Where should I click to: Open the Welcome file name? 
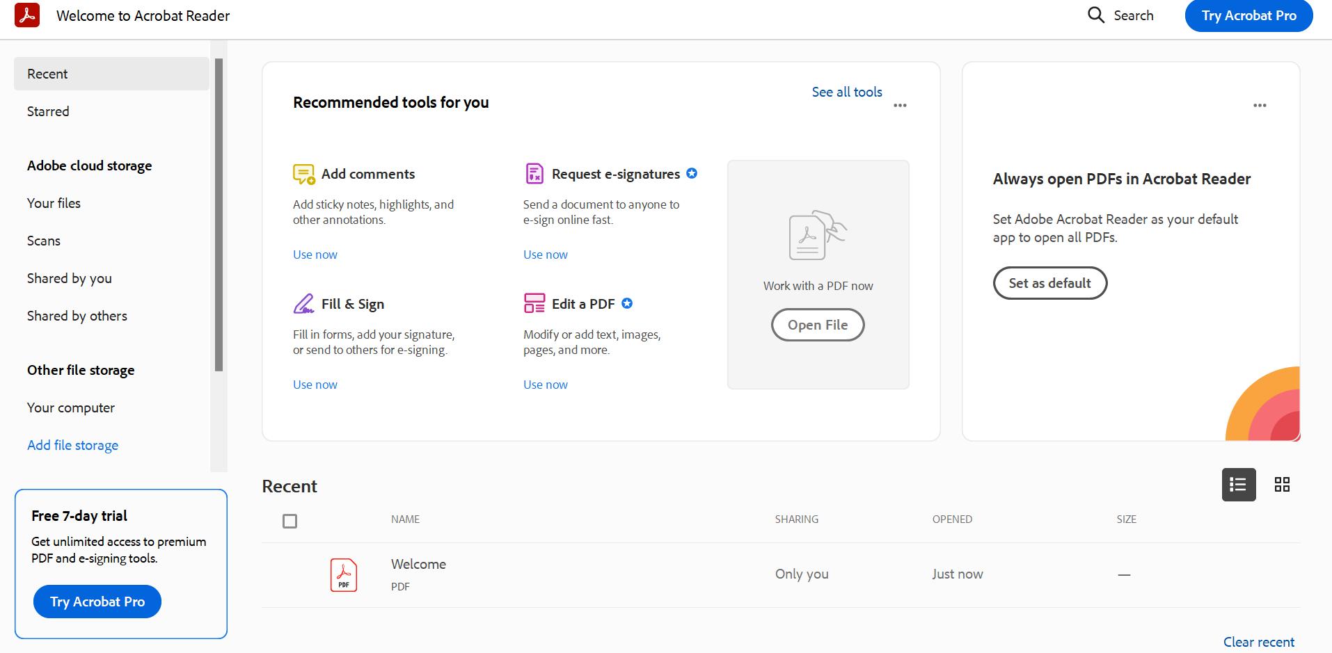pyautogui.click(x=418, y=564)
